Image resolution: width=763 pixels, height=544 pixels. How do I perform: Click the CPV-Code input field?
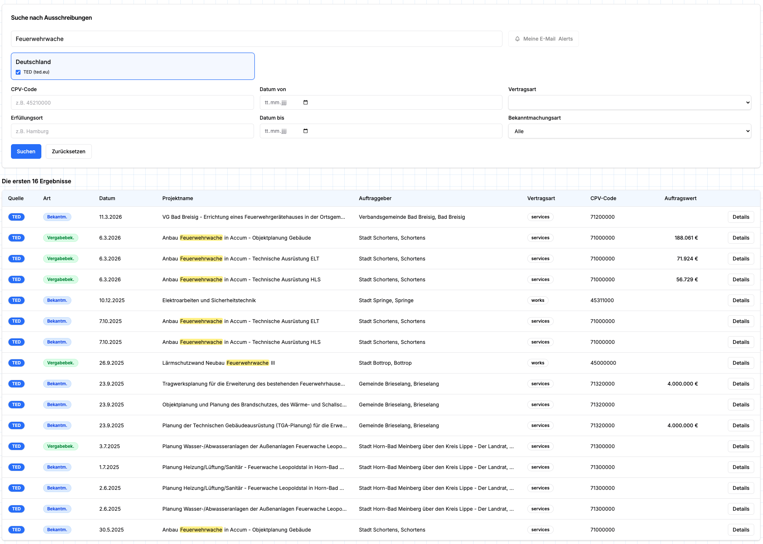132,102
